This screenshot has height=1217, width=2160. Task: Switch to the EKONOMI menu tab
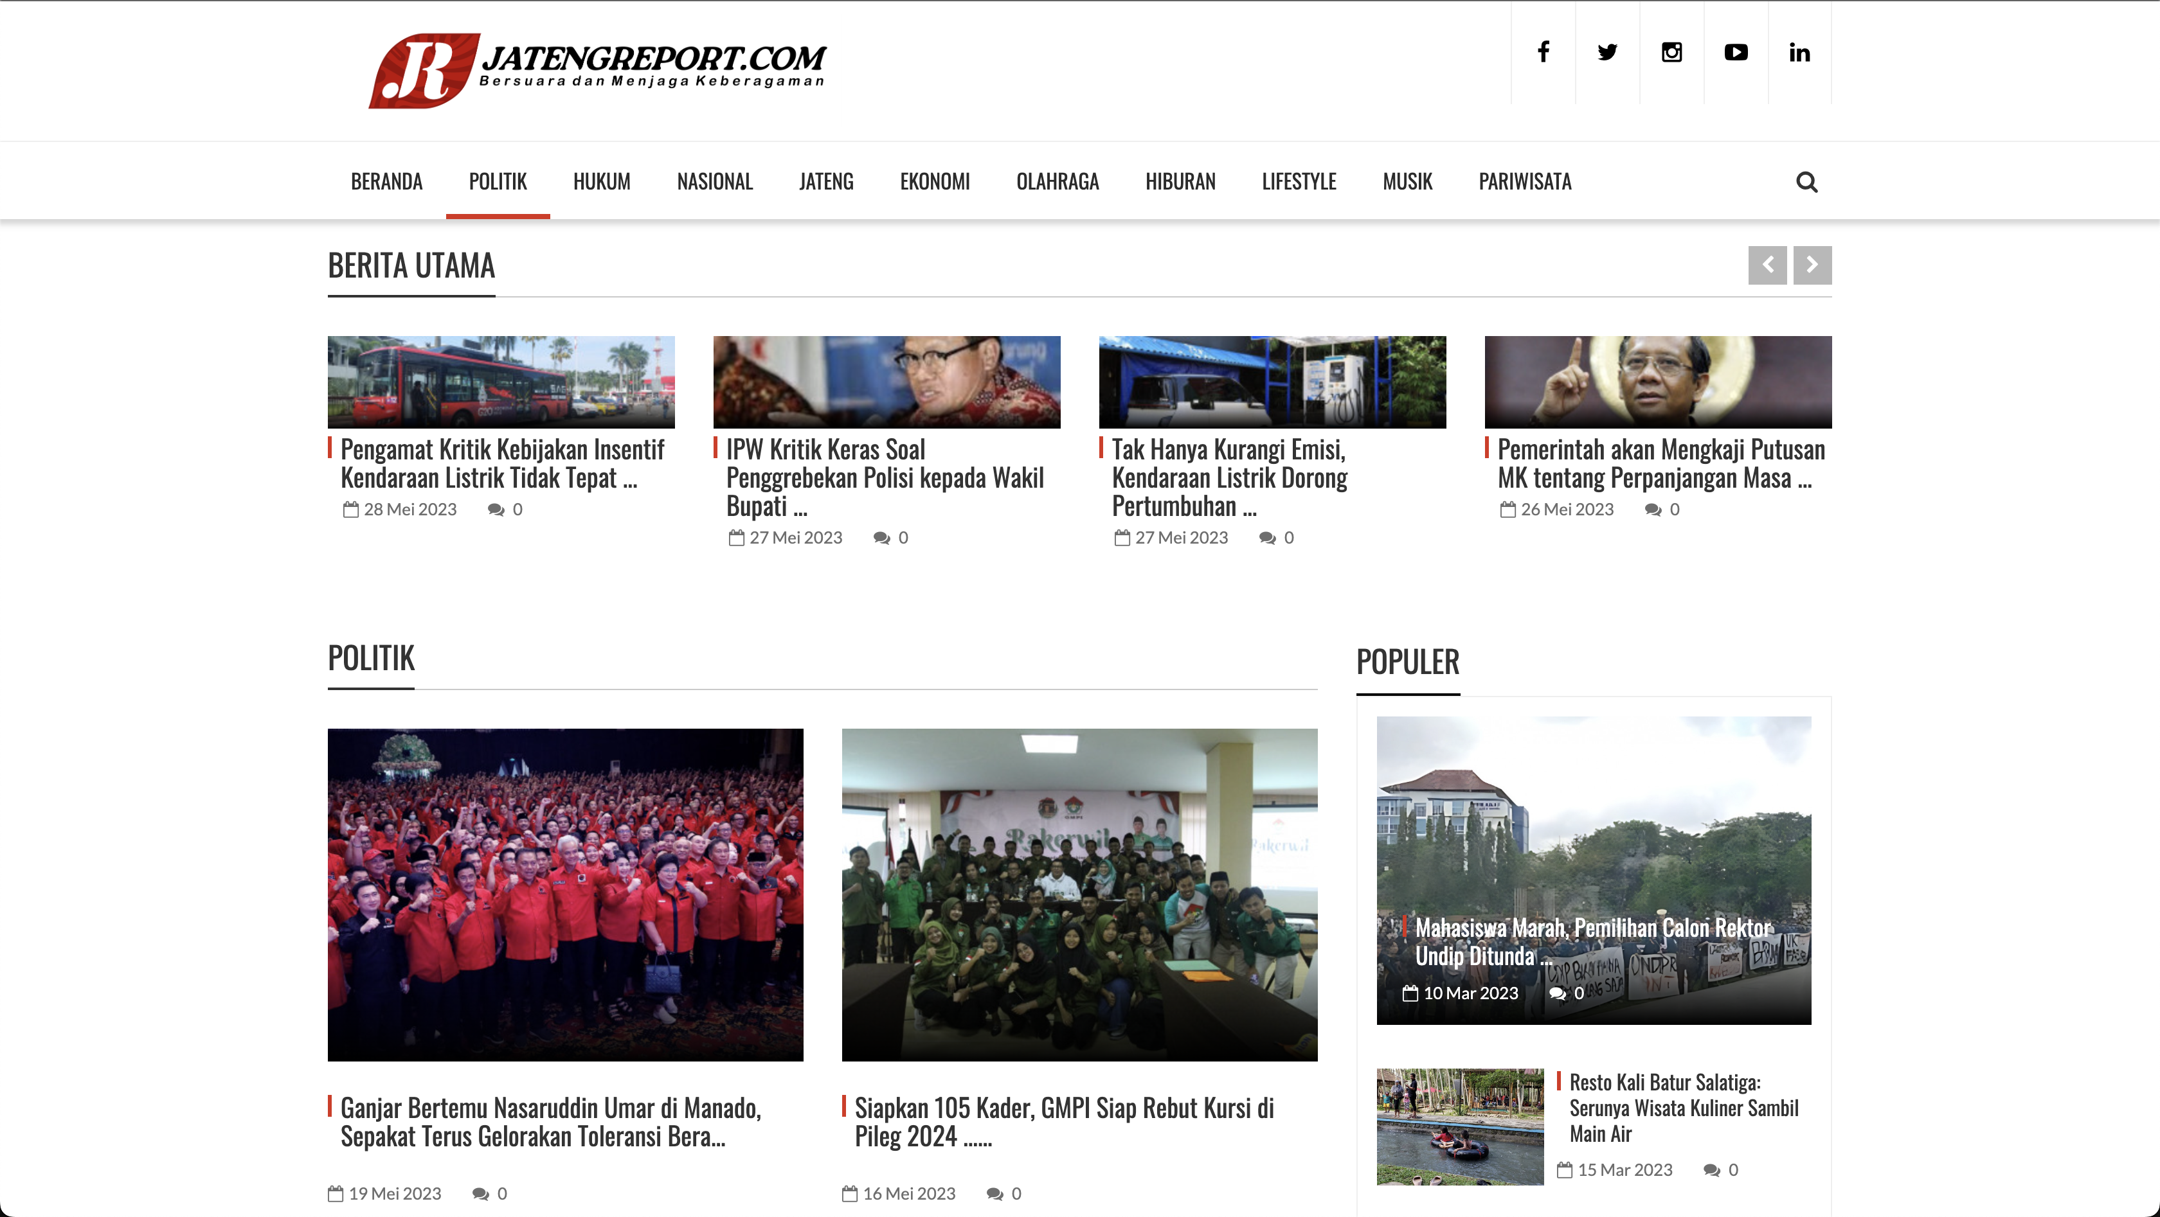pyautogui.click(x=935, y=181)
